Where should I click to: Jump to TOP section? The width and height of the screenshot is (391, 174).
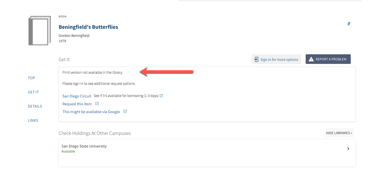coord(31,78)
